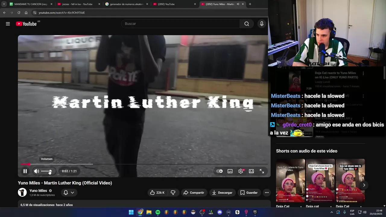Click the youtube.com address bar URL
This screenshot has width=386, height=217.
pos(62,13)
